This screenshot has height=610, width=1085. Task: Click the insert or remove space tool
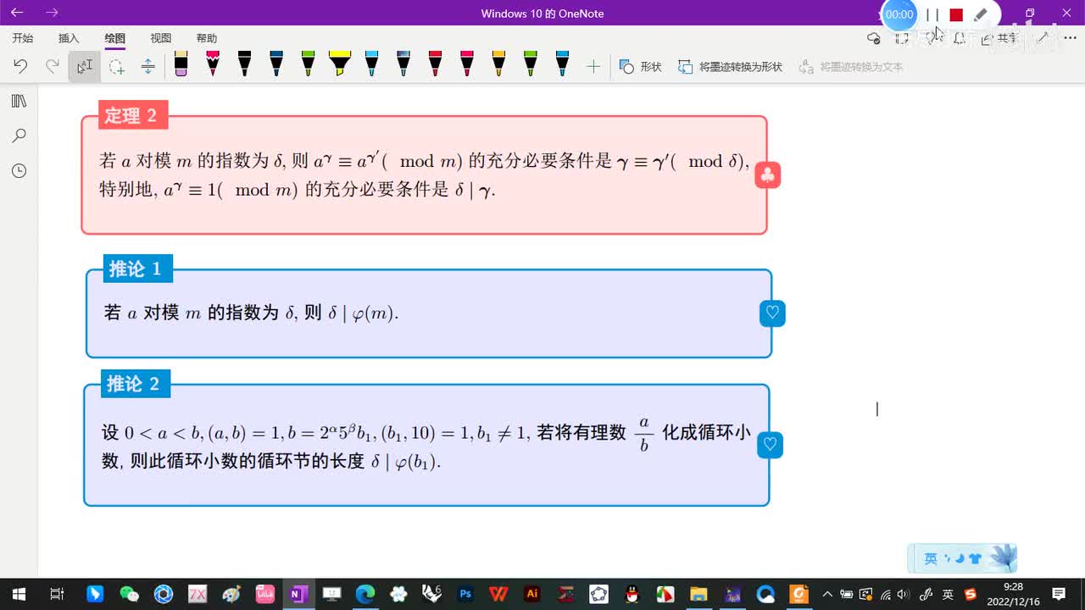point(147,66)
